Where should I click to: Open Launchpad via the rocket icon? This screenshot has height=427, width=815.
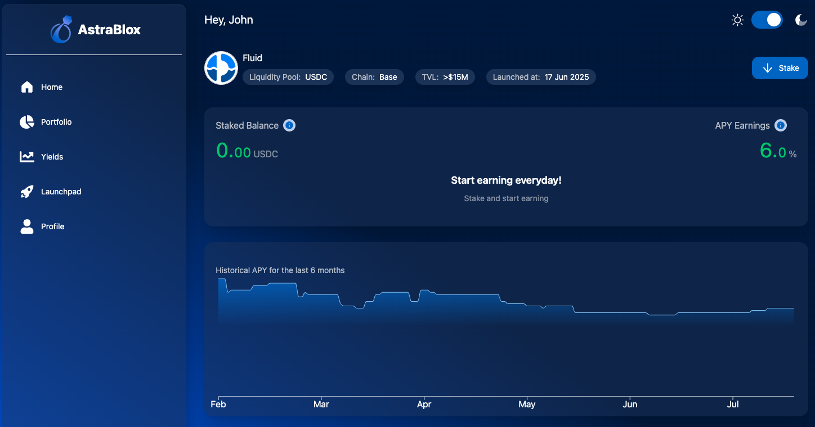27,192
